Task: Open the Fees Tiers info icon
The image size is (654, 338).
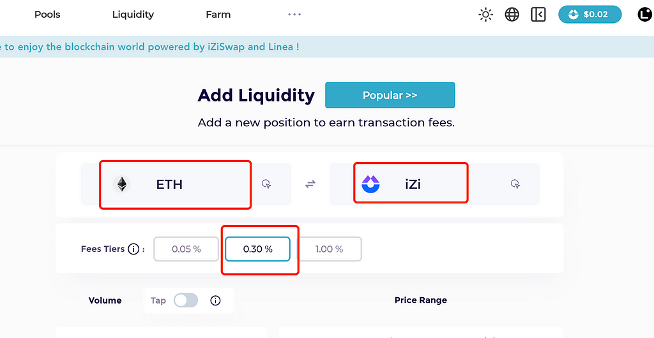Action: click(133, 249)
